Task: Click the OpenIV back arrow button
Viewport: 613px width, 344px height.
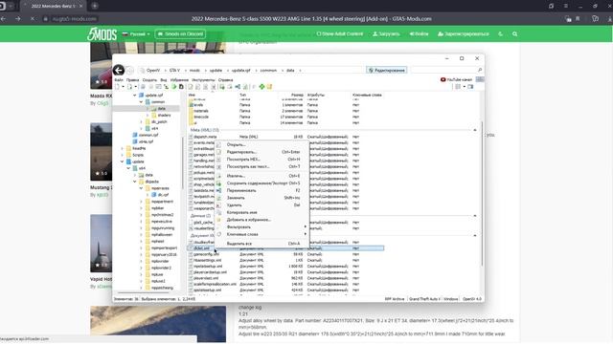Action: [x=119, y=70]
